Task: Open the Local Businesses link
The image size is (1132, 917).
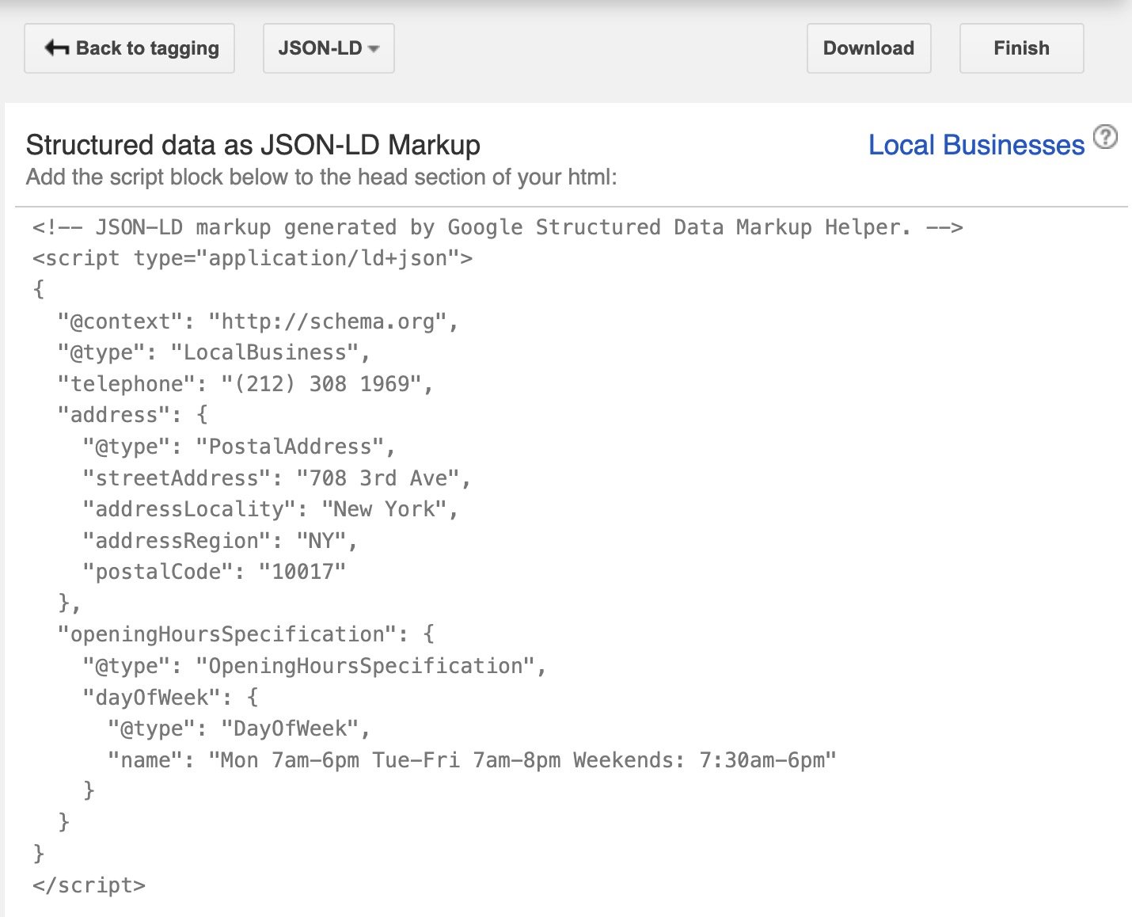Action: pos(977,144)
